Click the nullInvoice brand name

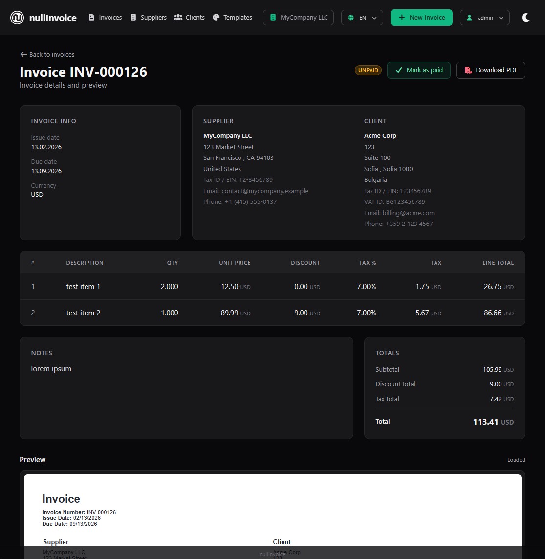pyautogui.click(x=53, y=18)
